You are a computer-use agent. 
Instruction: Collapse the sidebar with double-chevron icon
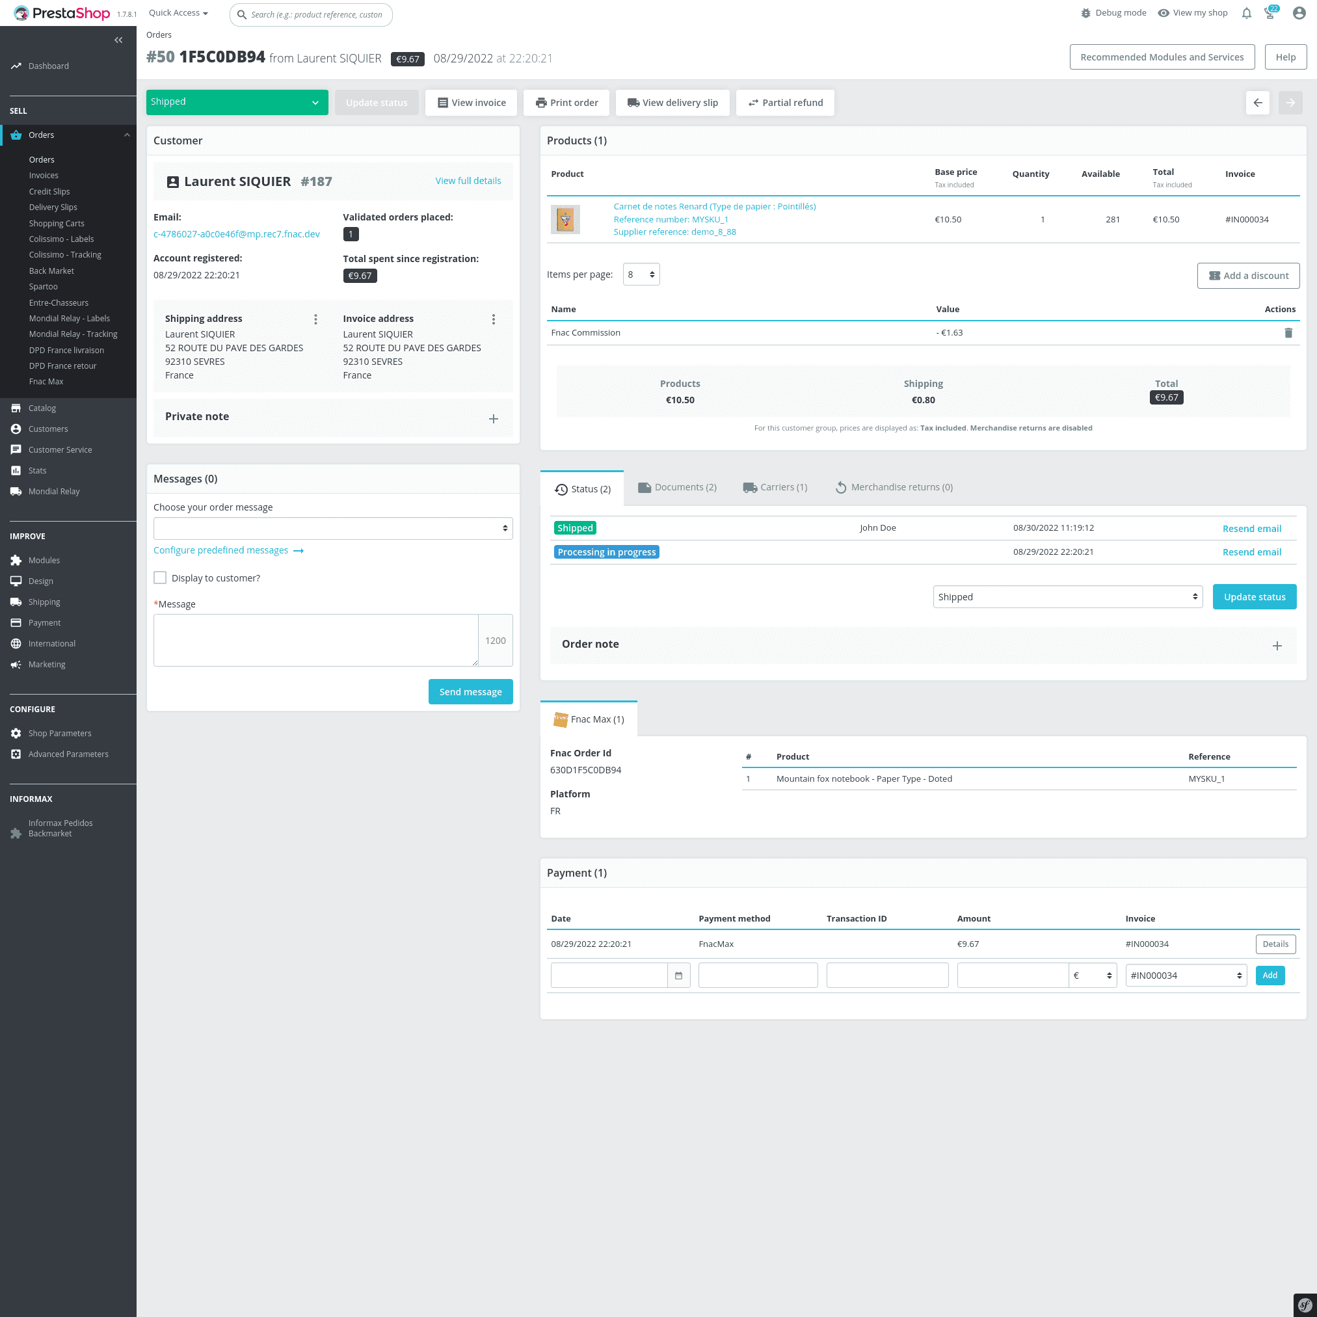118,40
